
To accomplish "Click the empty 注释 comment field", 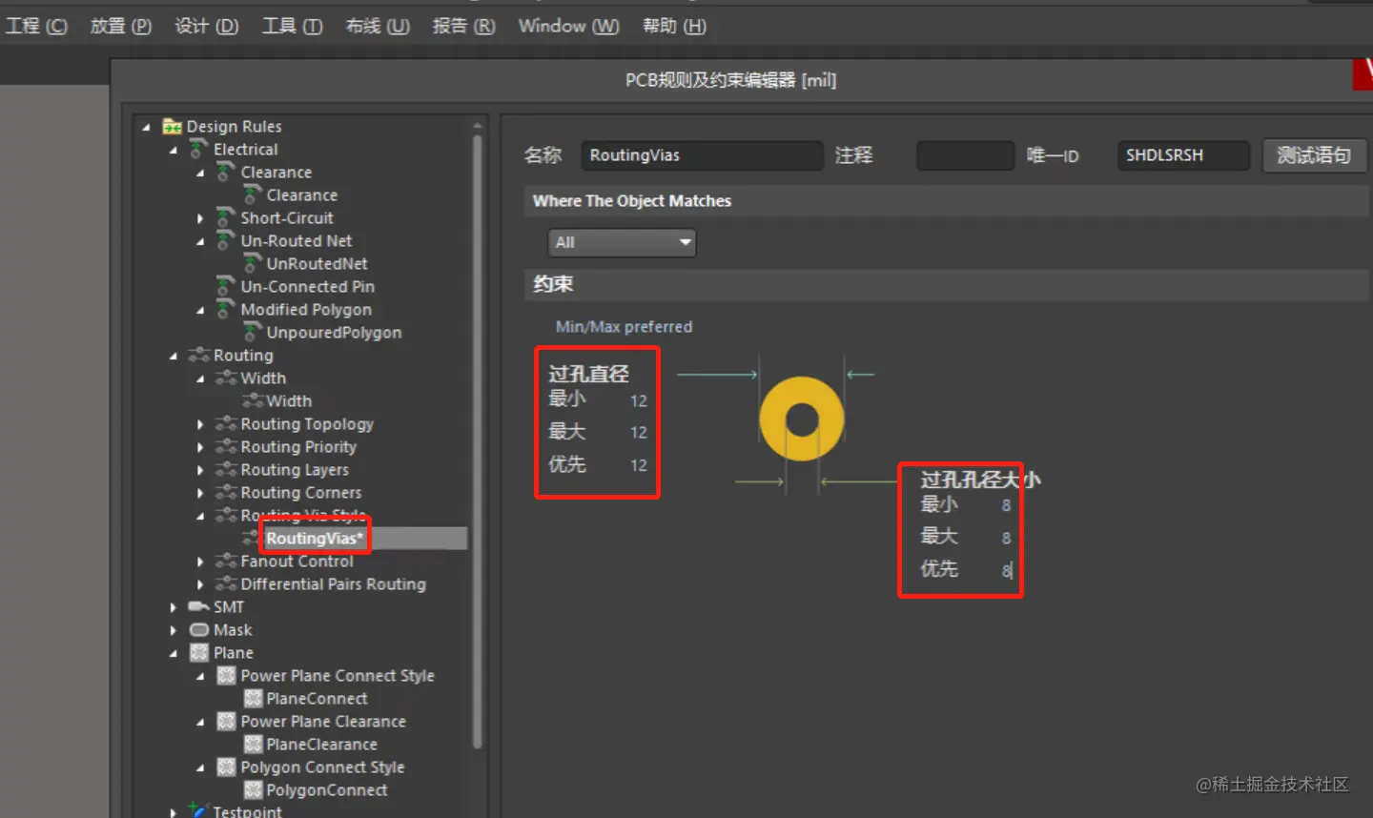I will click(x=965, y=155).
